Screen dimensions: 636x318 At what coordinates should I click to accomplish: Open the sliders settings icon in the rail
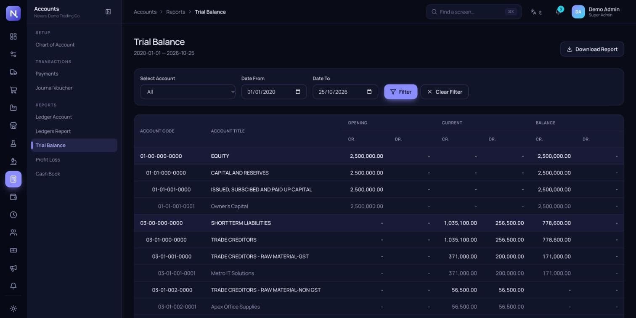coord(13,54)
